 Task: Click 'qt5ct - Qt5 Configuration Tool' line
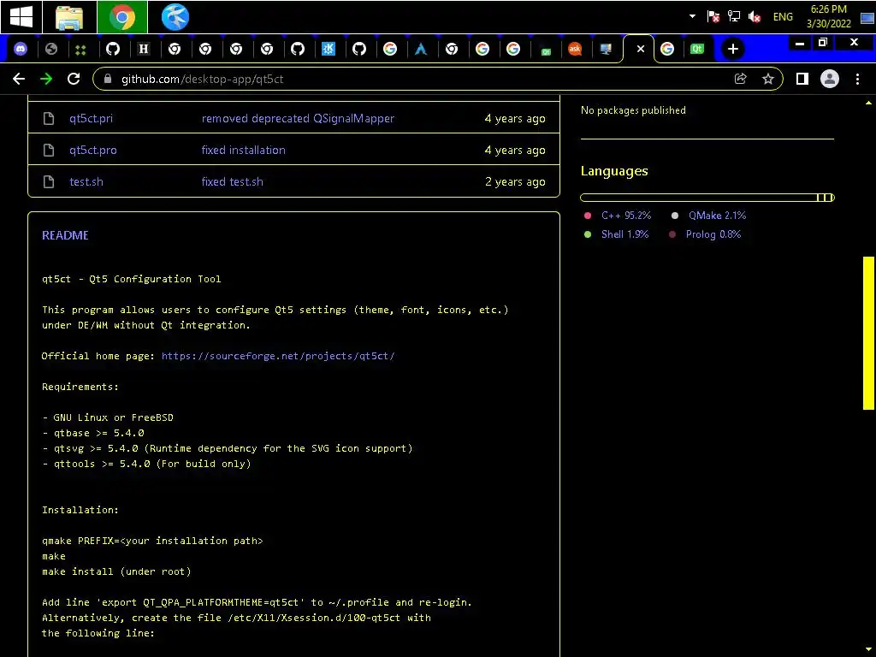131,279
